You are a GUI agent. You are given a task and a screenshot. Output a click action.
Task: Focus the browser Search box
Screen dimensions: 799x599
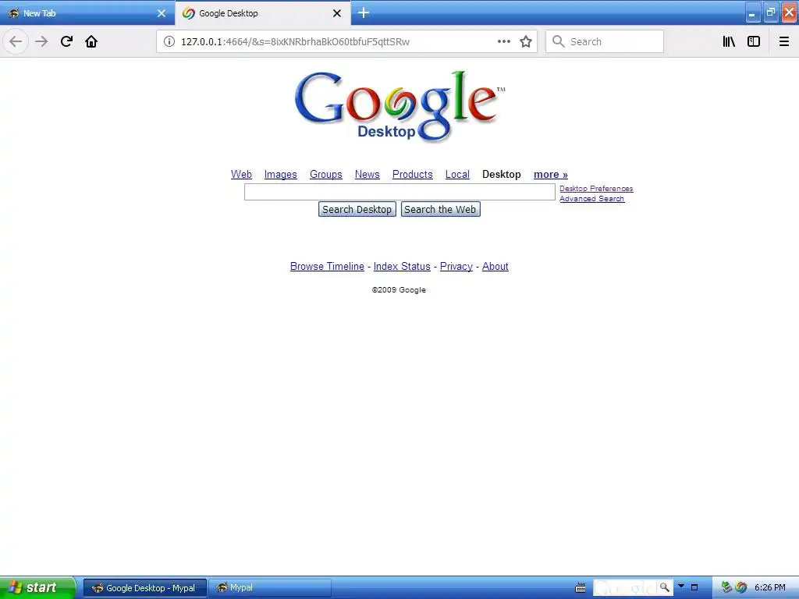point(605,41)
